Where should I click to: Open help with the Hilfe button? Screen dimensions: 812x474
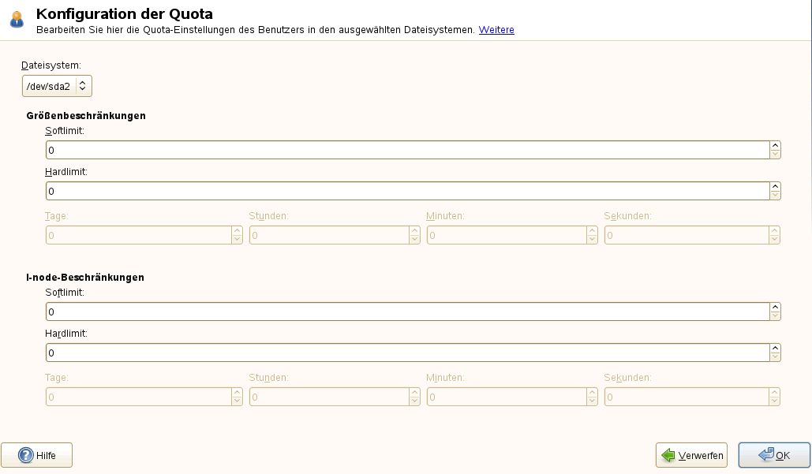pyautogui.click(x=37, y=455)
